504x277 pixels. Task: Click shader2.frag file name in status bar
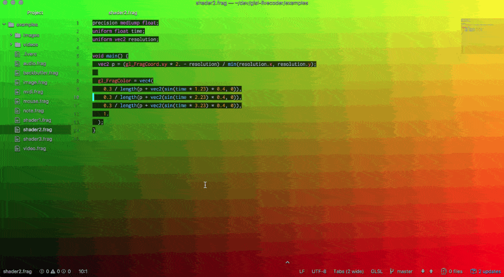pos(17,271)
